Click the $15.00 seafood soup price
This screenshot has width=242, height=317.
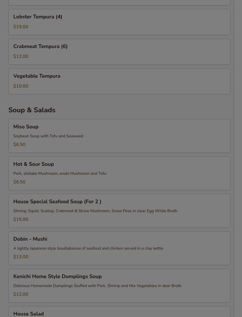tap(21, 219)
